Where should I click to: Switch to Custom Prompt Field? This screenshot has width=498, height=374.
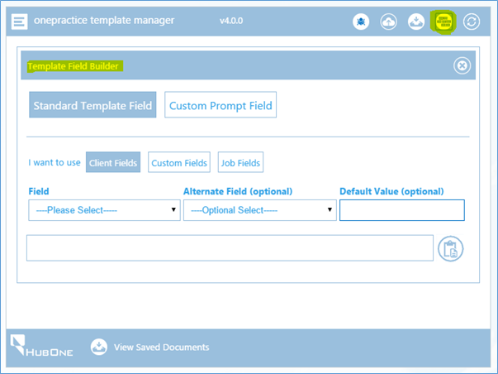pyautogui.click(x=221, y=105)
